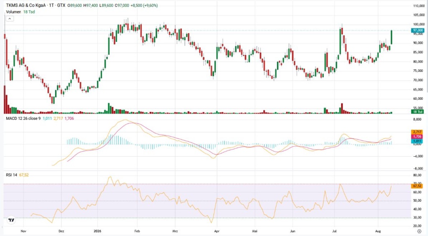Click the H97,400 high value
428x236 pixels.
coord(91,5)
